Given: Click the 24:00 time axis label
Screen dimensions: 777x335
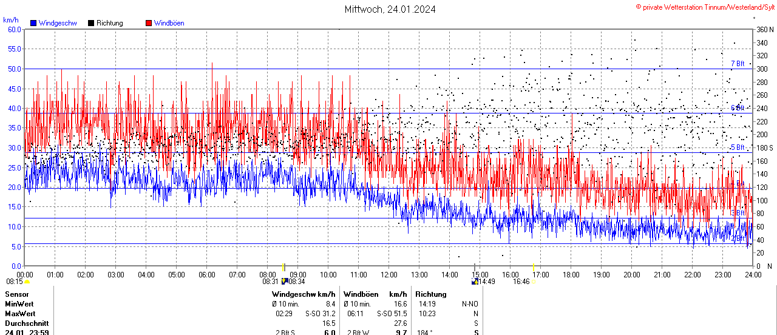Looking at the screenshot, I should click(x=753, y=274).
